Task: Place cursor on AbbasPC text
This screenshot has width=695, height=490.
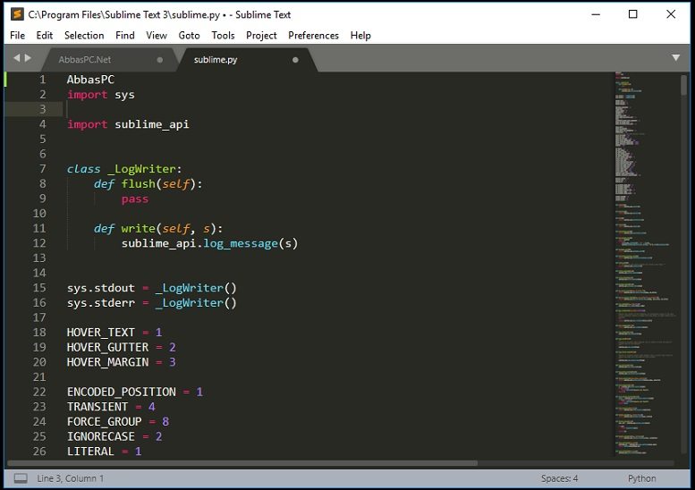Action: pos(90,80)
